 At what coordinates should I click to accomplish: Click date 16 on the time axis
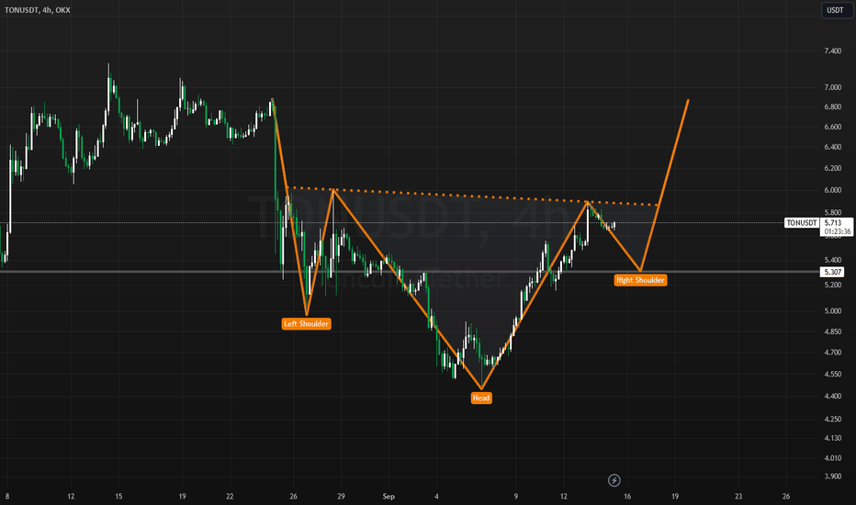[627, 496]
